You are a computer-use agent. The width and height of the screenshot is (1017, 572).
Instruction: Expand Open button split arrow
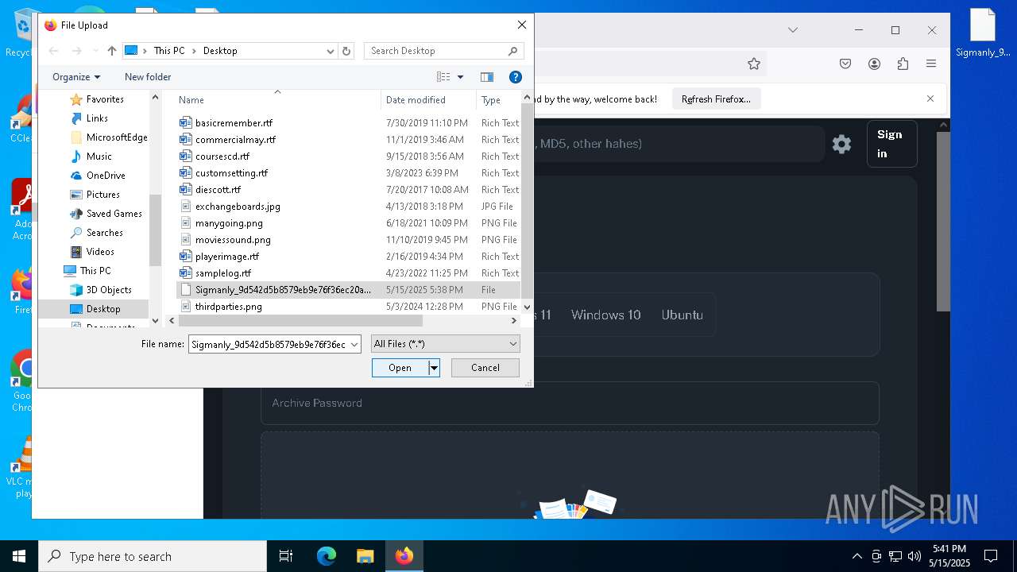(434, 368)
